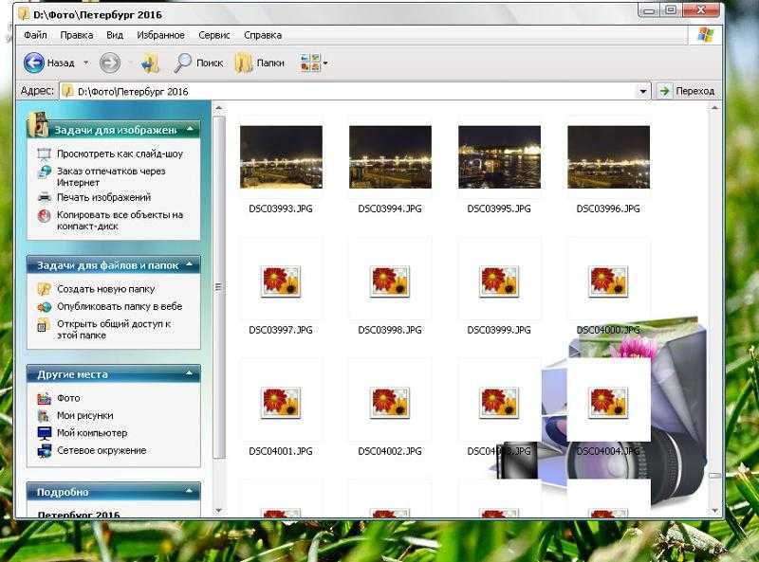
Task: Open Мой компьютер link
Action: point(92,433)
